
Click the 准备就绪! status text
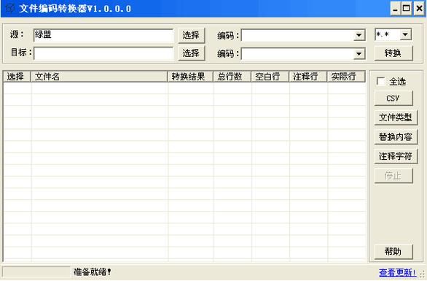click(x=93, y=272)
